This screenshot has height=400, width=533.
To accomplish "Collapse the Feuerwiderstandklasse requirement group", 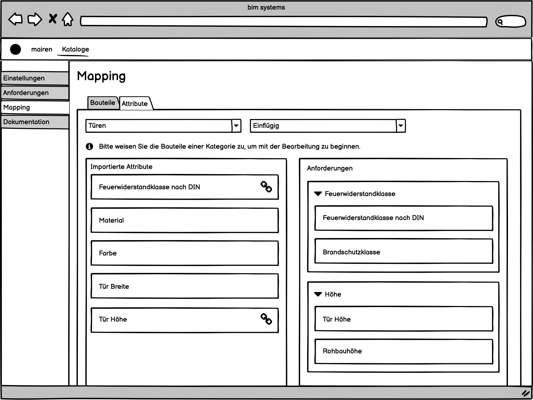I will tap(318, 194).
